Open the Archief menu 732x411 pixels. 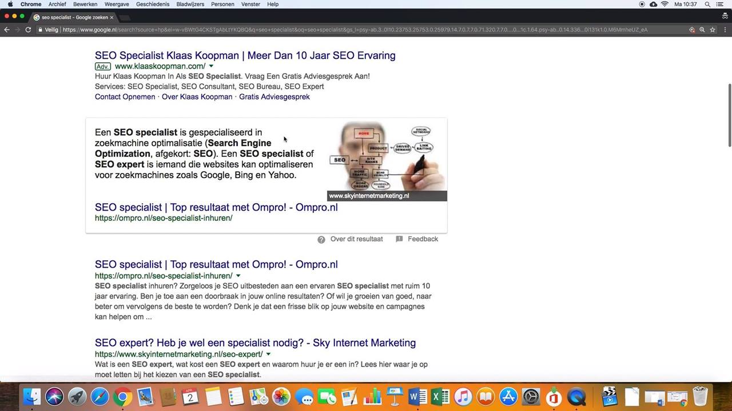[x=57, y=4]
